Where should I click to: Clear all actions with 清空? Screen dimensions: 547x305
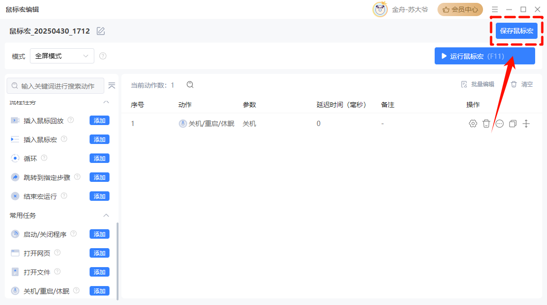(522, 84)
